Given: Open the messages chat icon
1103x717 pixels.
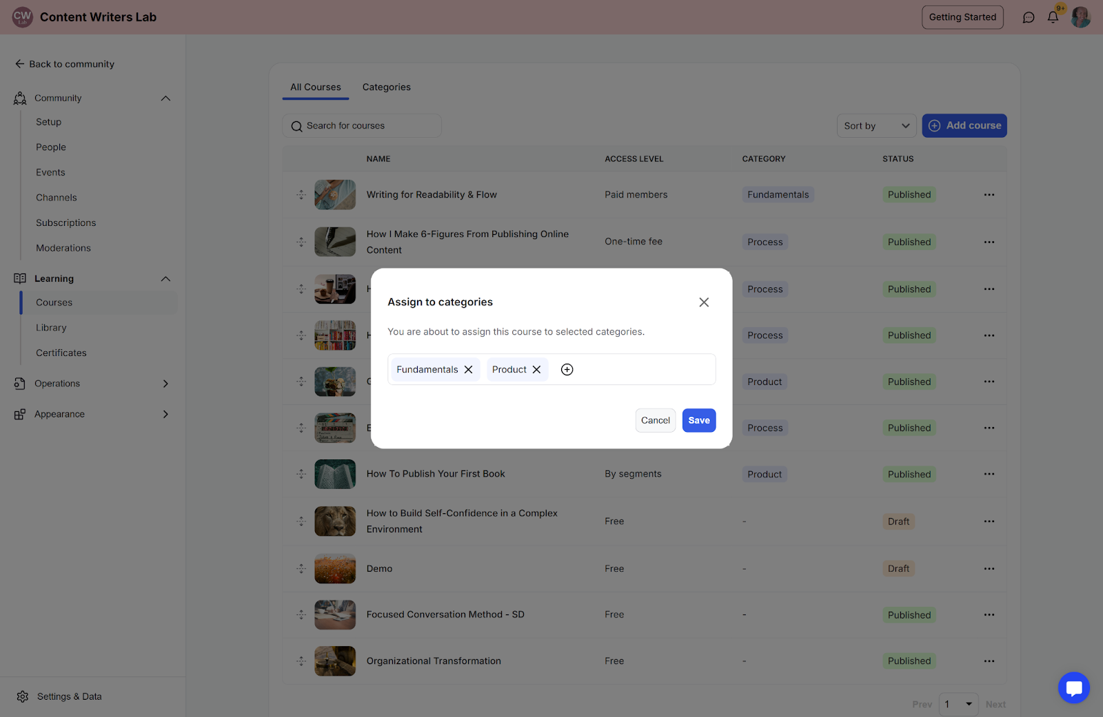Looking at the screenshot, I should point(1028,17).
